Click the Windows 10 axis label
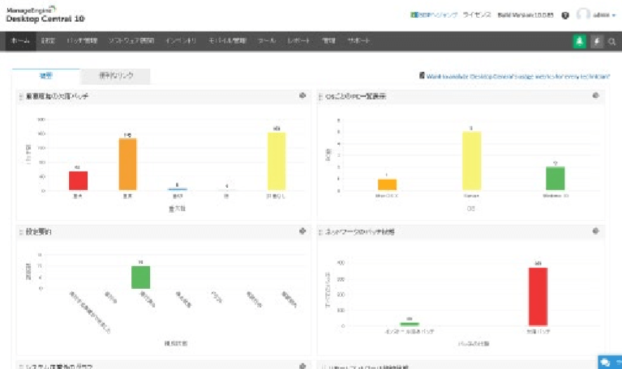This screenshot has width=622, height=369. pyautogui.click(x=556, y=196)
